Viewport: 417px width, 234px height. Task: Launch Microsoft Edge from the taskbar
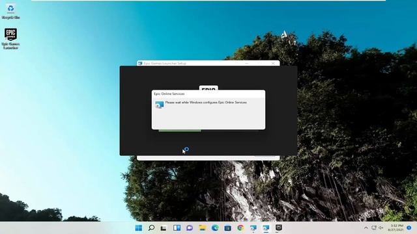coord(215,228)
